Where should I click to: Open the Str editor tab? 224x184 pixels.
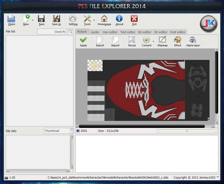pyautogui.click(x=161, y=32)
